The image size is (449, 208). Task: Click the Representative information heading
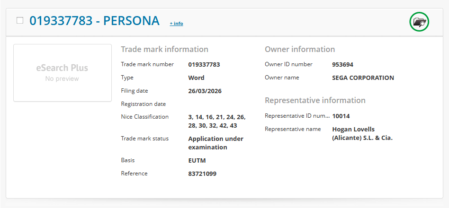(x=315, y=100)
